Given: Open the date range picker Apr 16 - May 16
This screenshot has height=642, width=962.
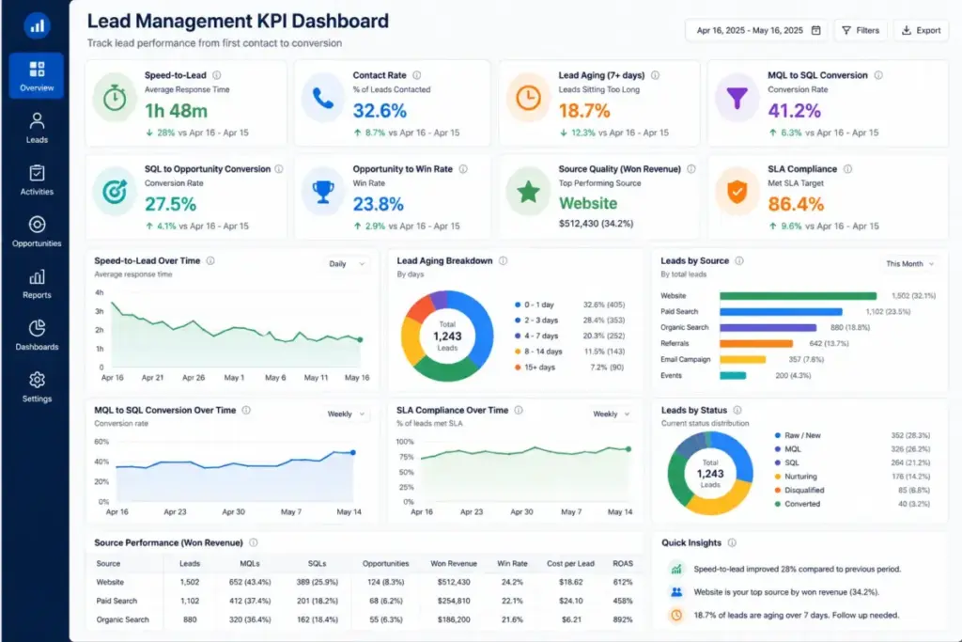Looking at the screenshot, I should point(756,30).
